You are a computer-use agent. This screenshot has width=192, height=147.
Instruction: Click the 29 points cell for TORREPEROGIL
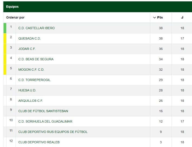pyautogui.click(x=161, y=80)
